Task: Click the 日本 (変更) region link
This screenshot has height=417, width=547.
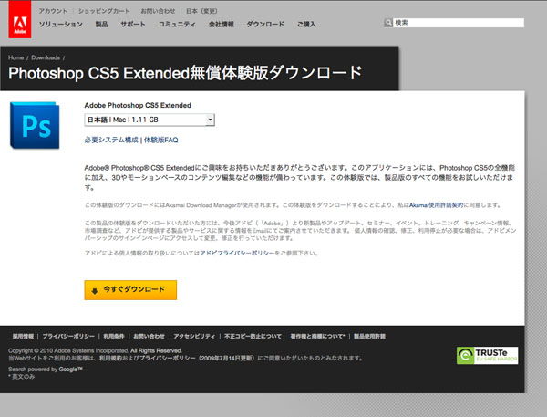Action: coord(201,11)
